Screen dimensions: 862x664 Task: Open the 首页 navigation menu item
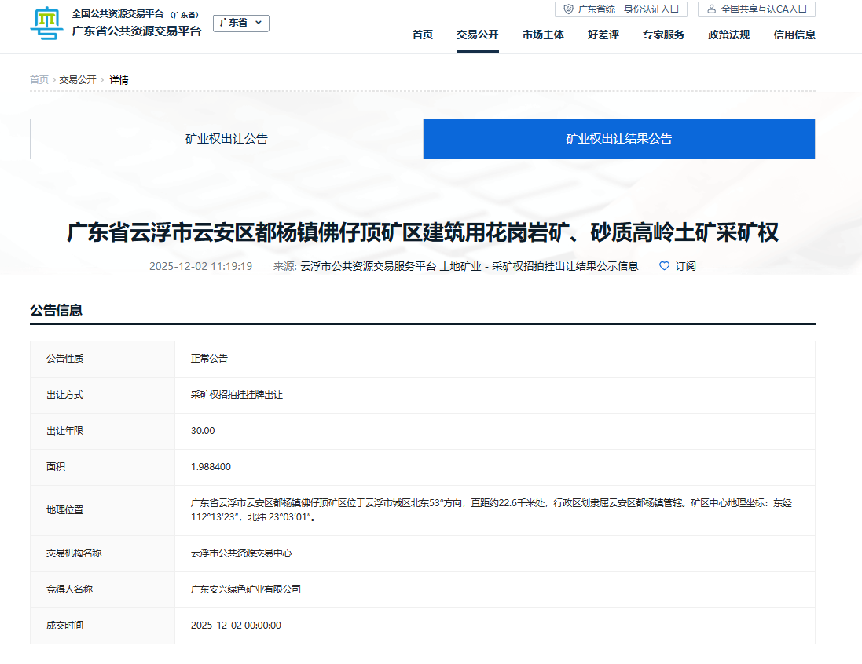(423, 35)
